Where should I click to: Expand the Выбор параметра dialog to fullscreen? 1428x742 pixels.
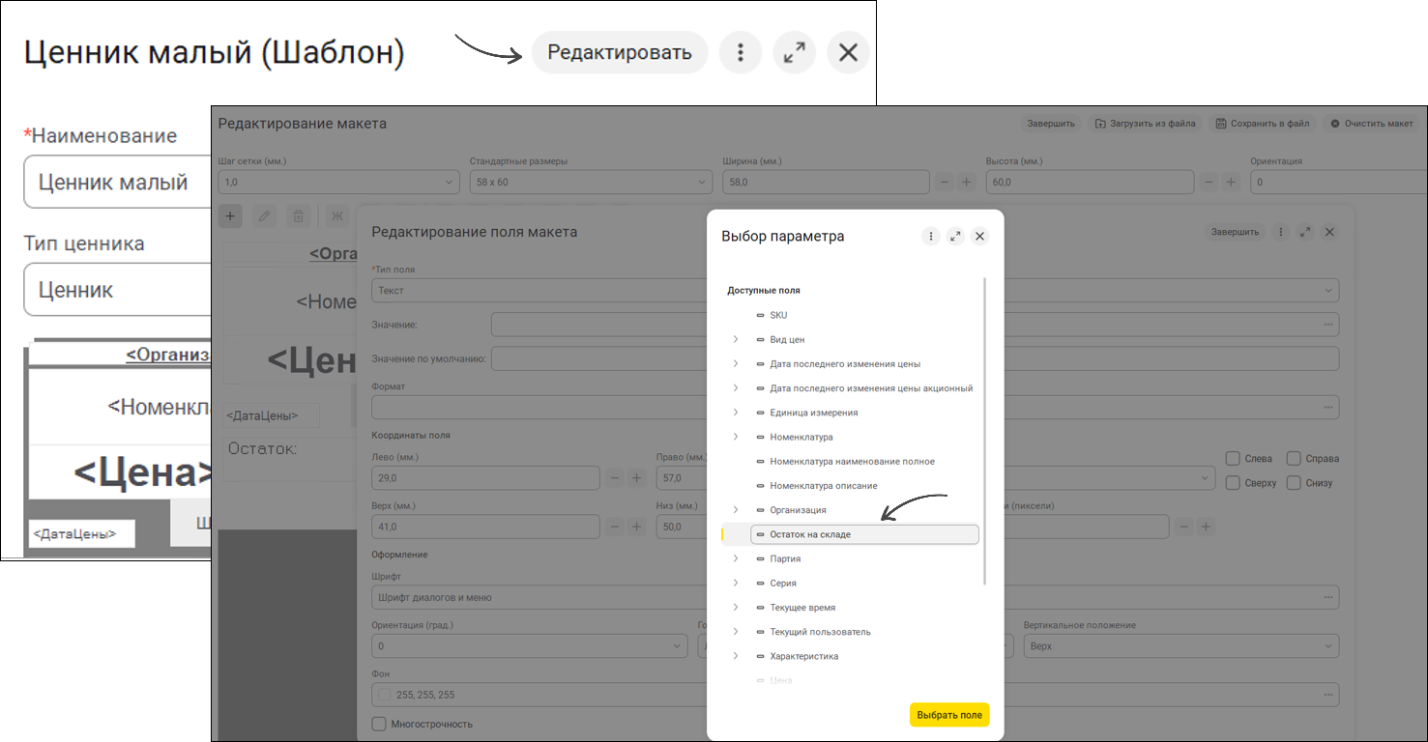coord(955,236)
